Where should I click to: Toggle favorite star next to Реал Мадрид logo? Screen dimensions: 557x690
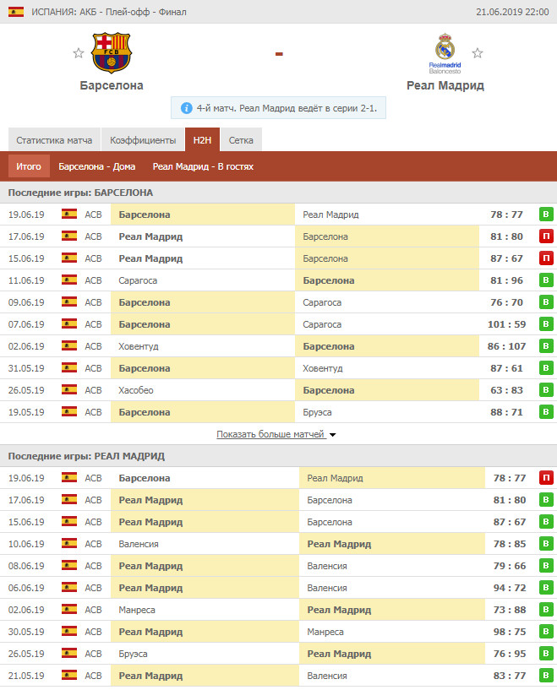478,53
